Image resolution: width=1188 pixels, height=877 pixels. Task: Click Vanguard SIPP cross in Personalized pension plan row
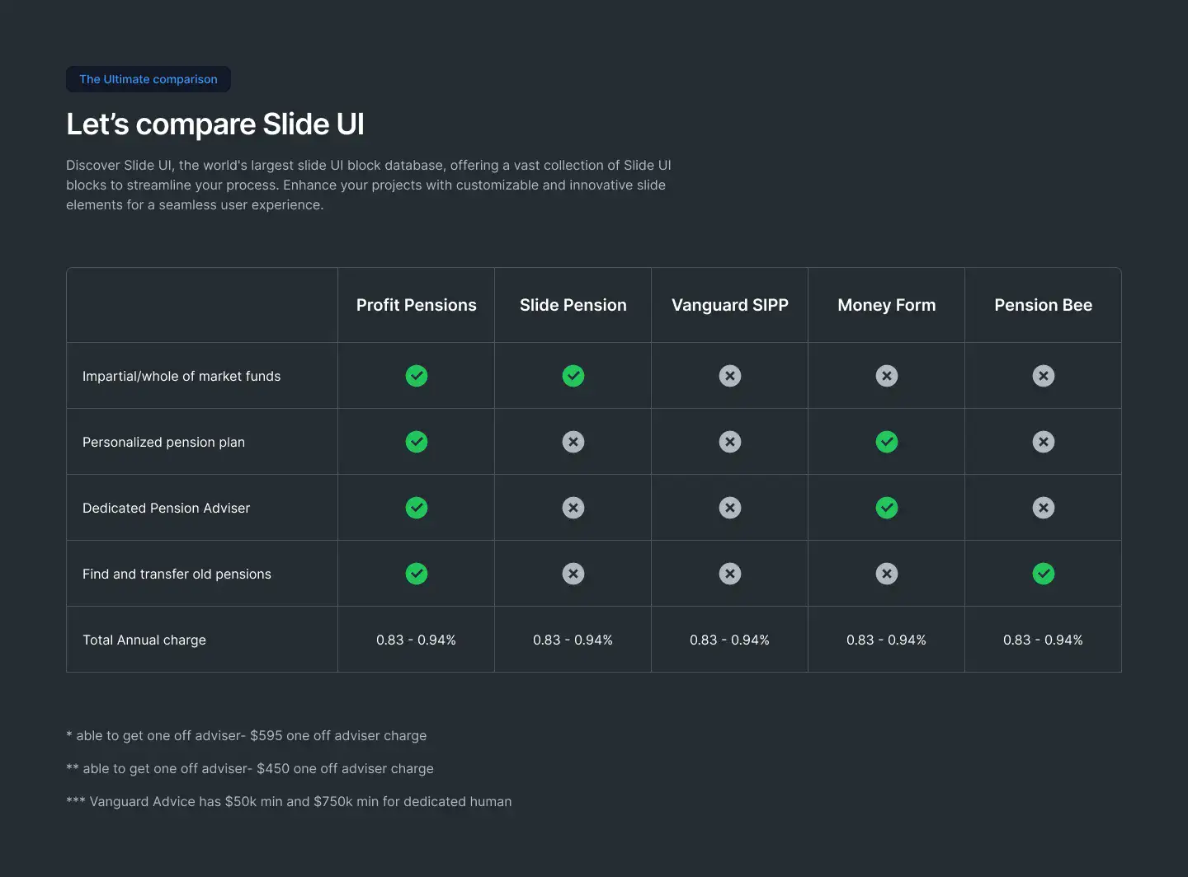[x=730, y=442]
